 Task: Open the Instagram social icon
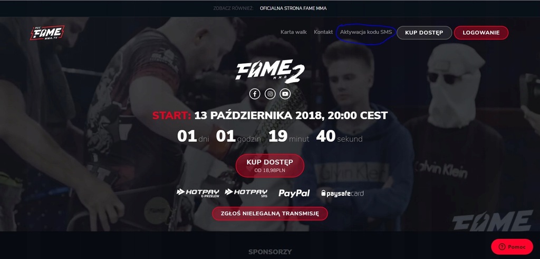pos(270,94)
